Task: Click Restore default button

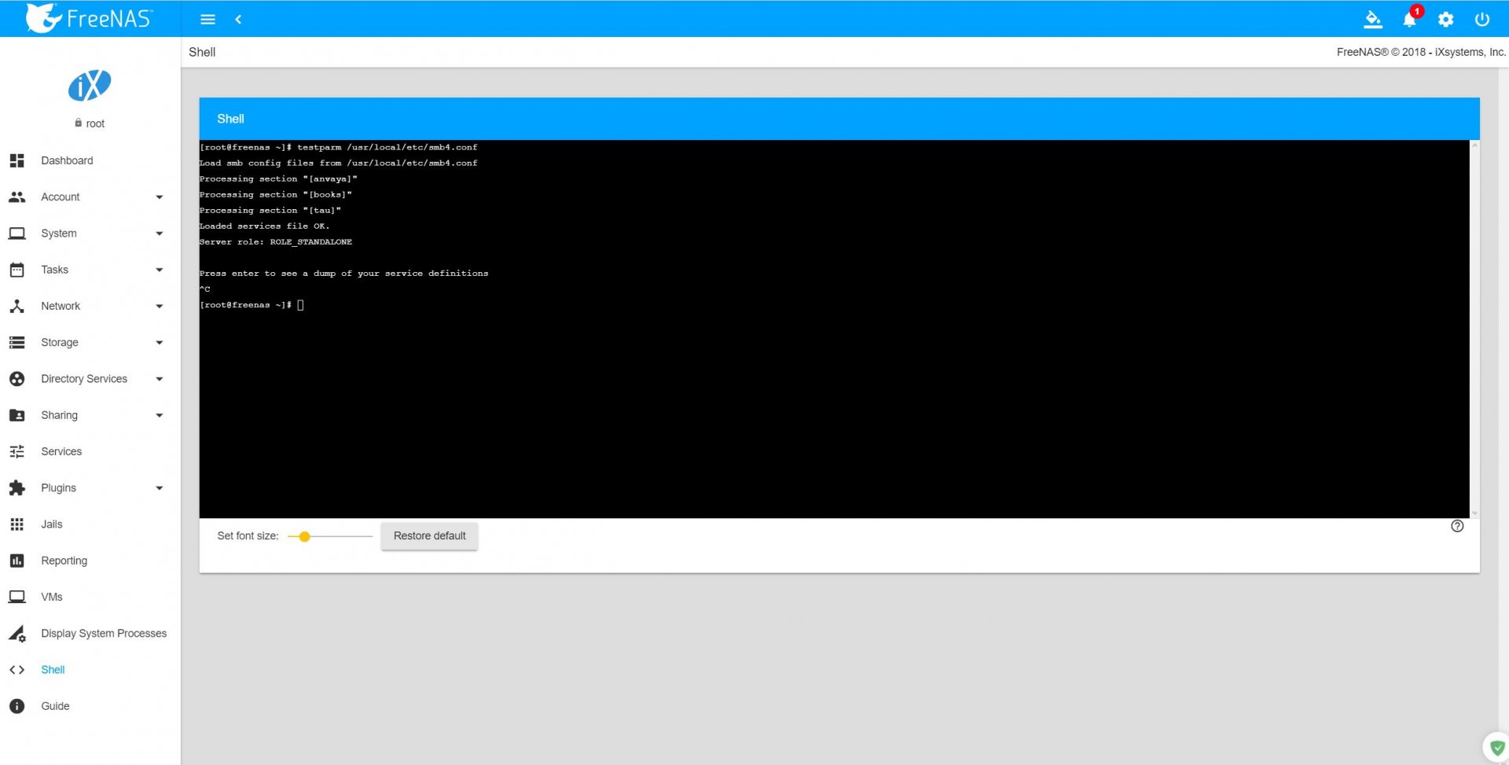Action: [x=429, y=536]
